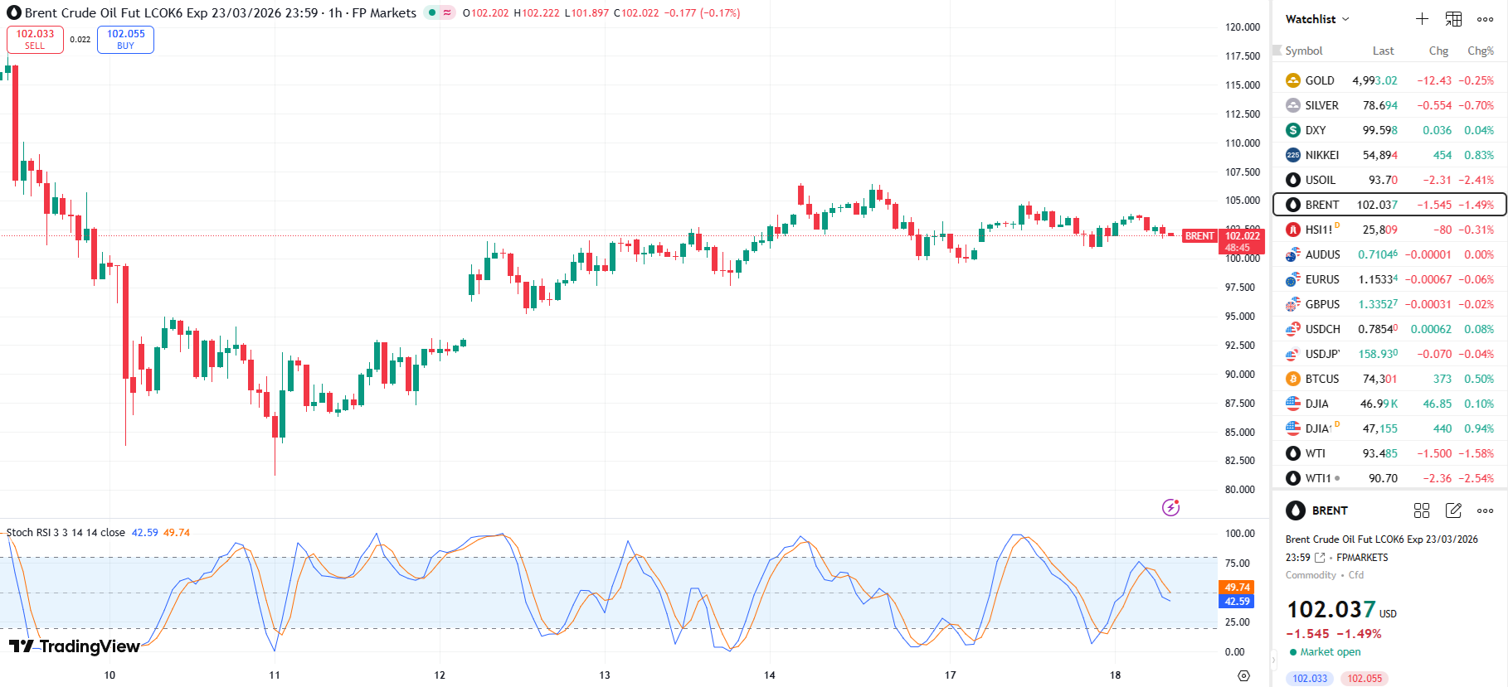Click the grid layout icon beside BRENT details
This screenshot has width=1508, height=687.
coord(1422,510)
